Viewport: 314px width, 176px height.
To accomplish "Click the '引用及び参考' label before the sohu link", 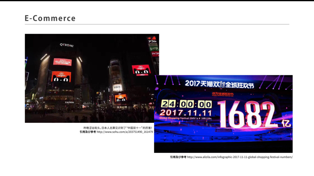I will pos(88,132).
